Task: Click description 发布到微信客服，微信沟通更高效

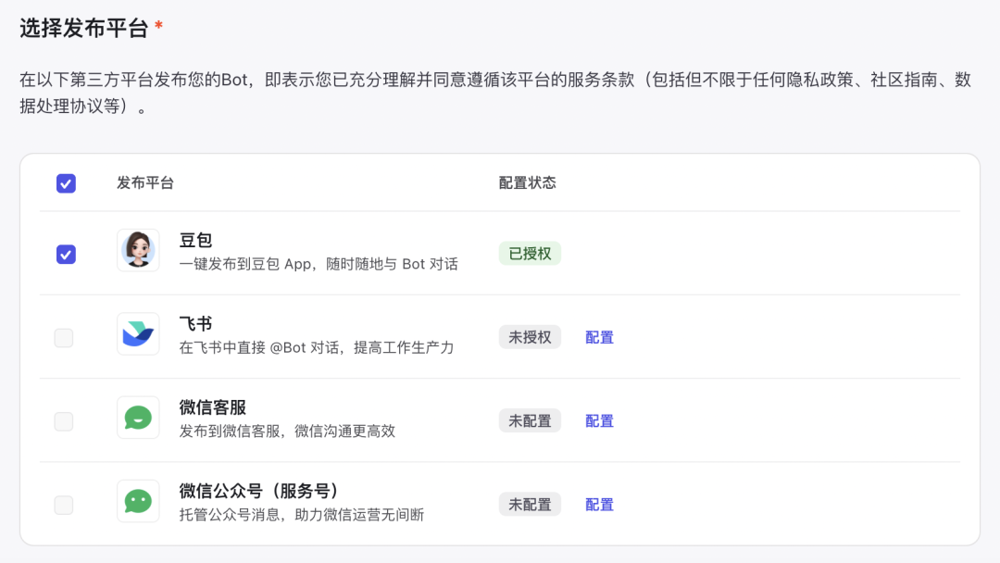Action: coord(287,431)
